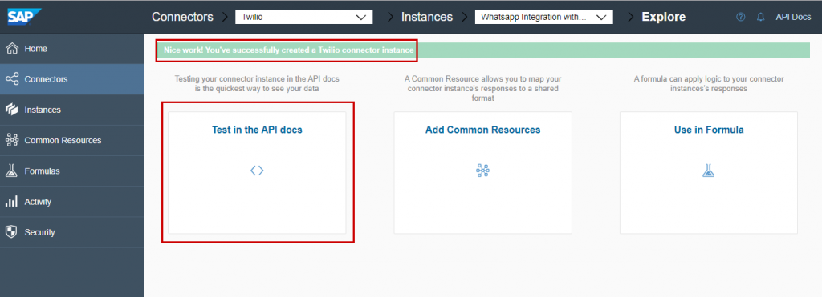Open Security in sidebar menu
This screenshot has height=297, width=822.
point(71,232)
